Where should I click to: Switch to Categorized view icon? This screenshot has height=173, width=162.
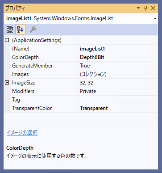click(x=10, y=30)
